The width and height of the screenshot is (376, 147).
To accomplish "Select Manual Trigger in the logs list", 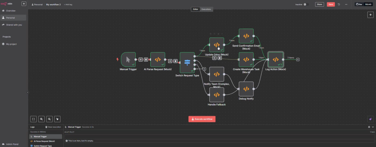I will point(45,136).
